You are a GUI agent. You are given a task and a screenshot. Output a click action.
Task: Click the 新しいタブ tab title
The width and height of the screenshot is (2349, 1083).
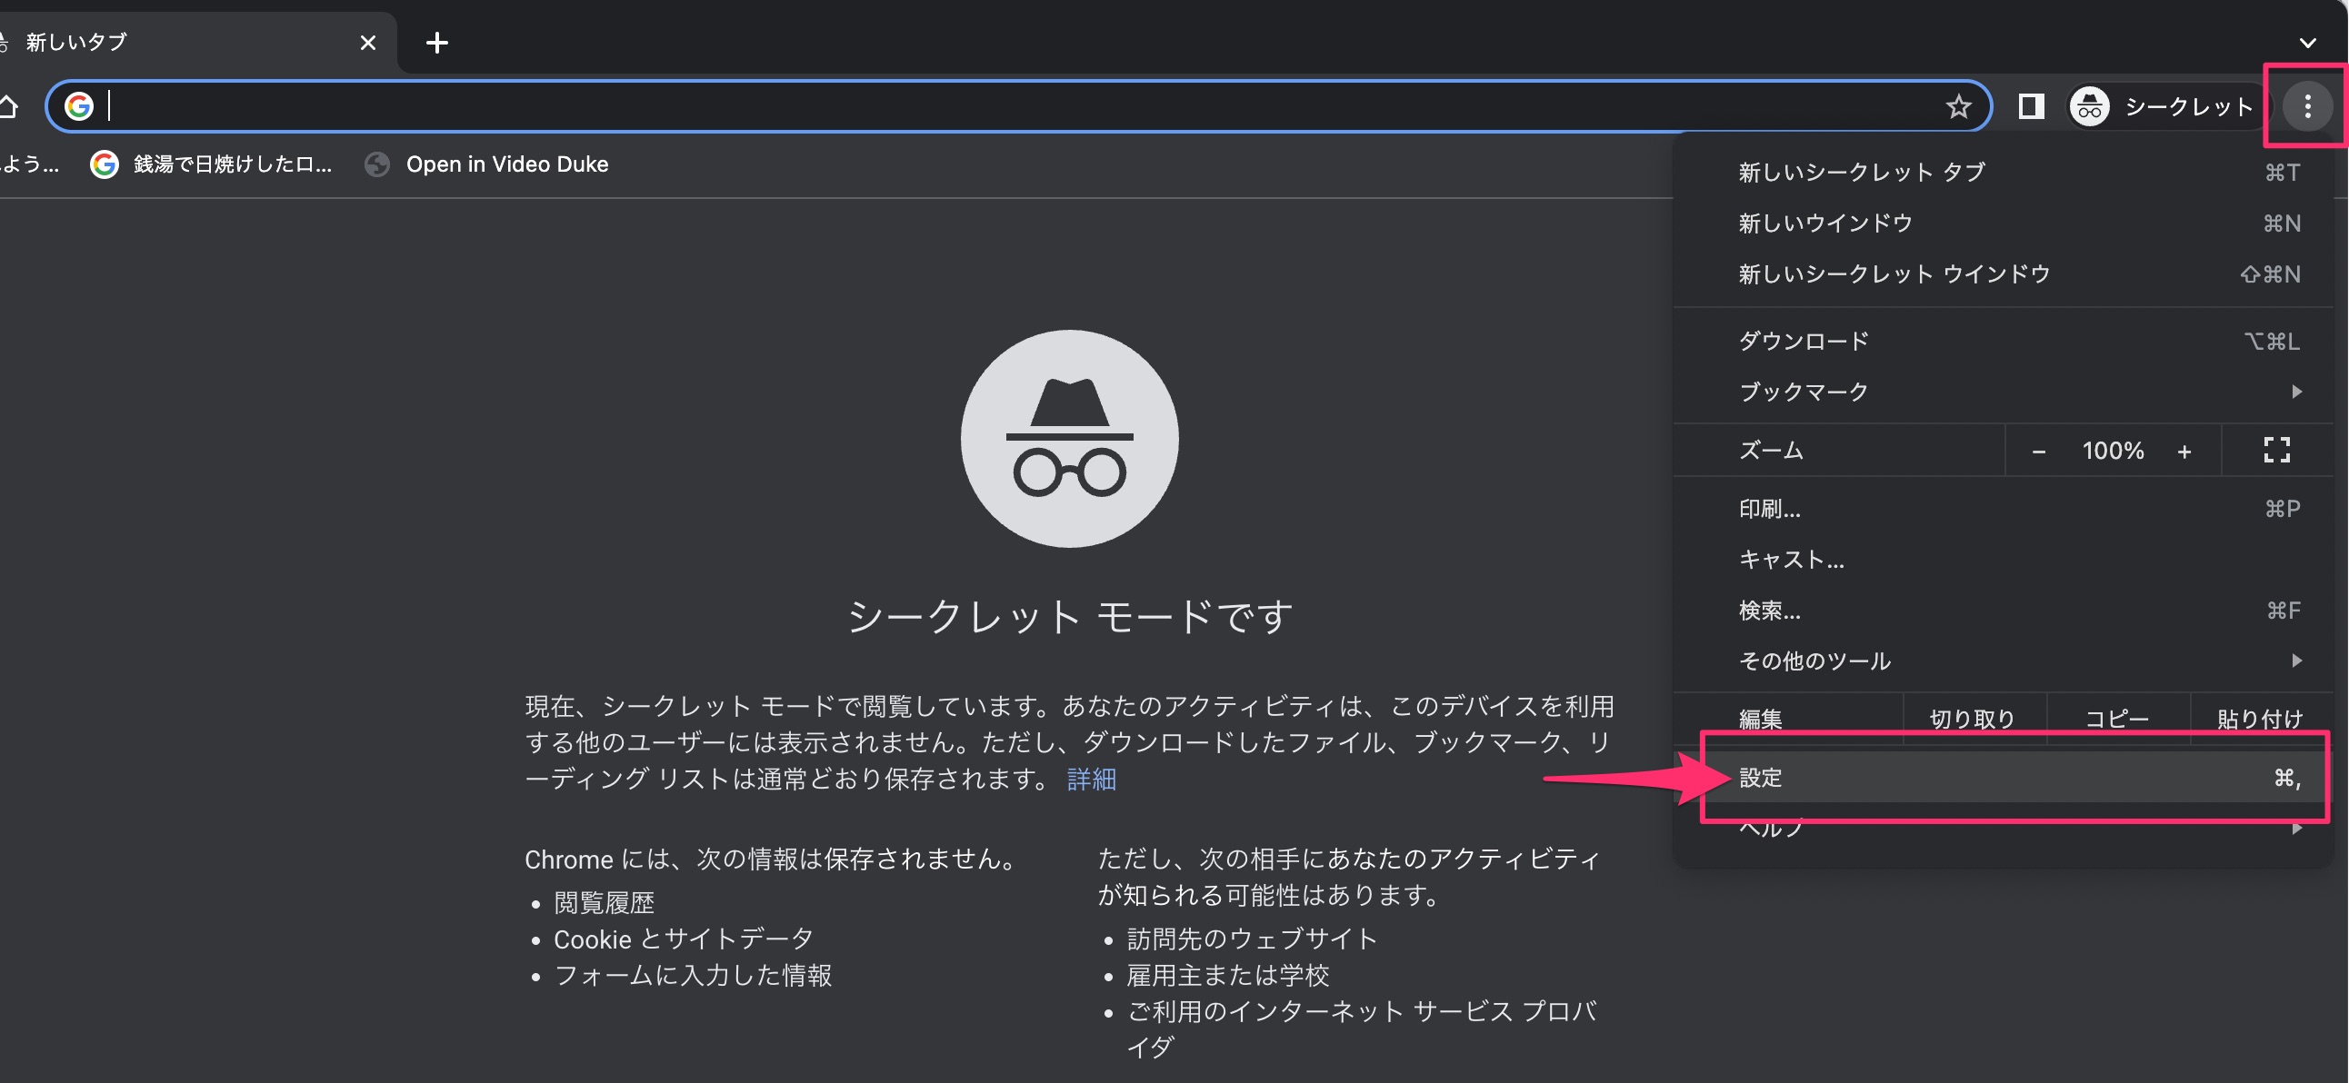pyautogui.click(x=76, y=42)
